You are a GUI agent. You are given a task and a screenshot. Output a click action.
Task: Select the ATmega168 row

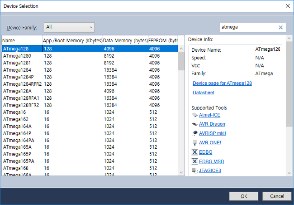click(x=90, y=168)
